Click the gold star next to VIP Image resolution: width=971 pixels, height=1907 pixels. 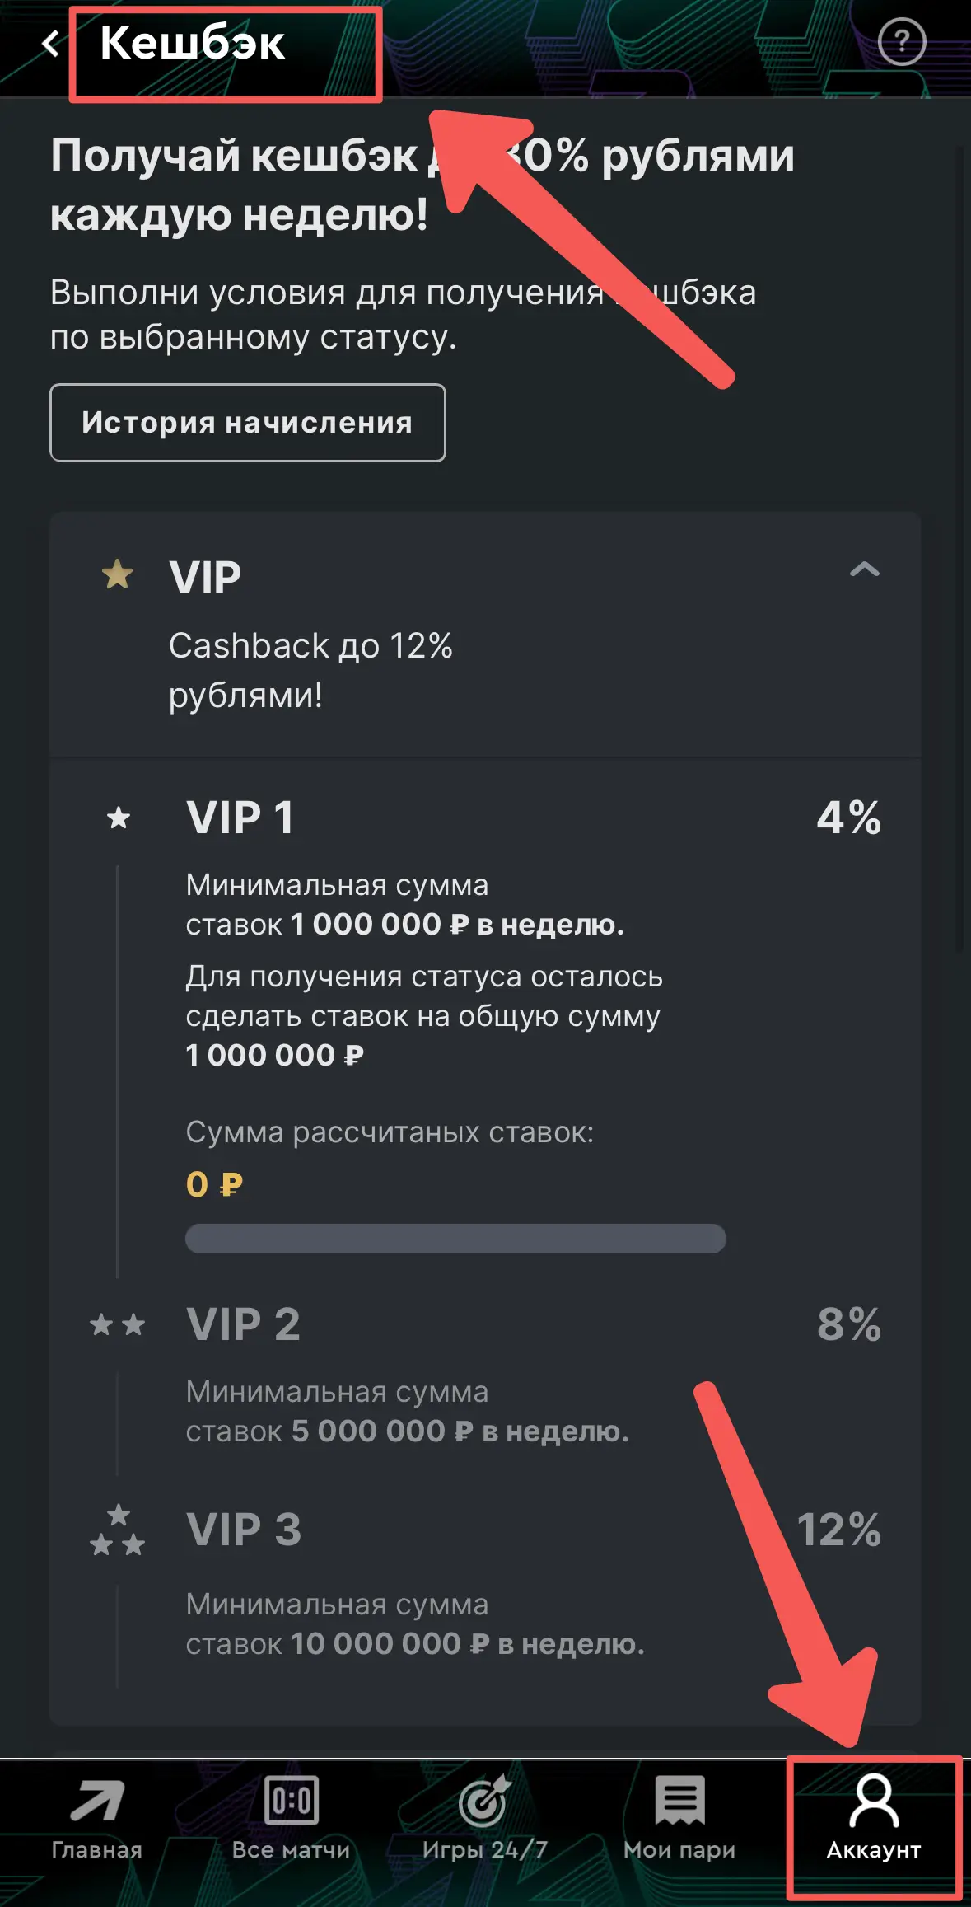115,572
